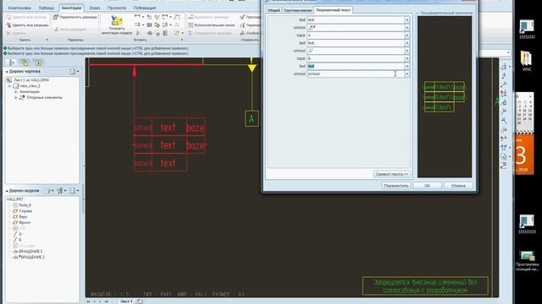Open dropdown of baza field containing A
Image resolution: width=542 pixels, height=304 pixels.
[x=406, y=35]
